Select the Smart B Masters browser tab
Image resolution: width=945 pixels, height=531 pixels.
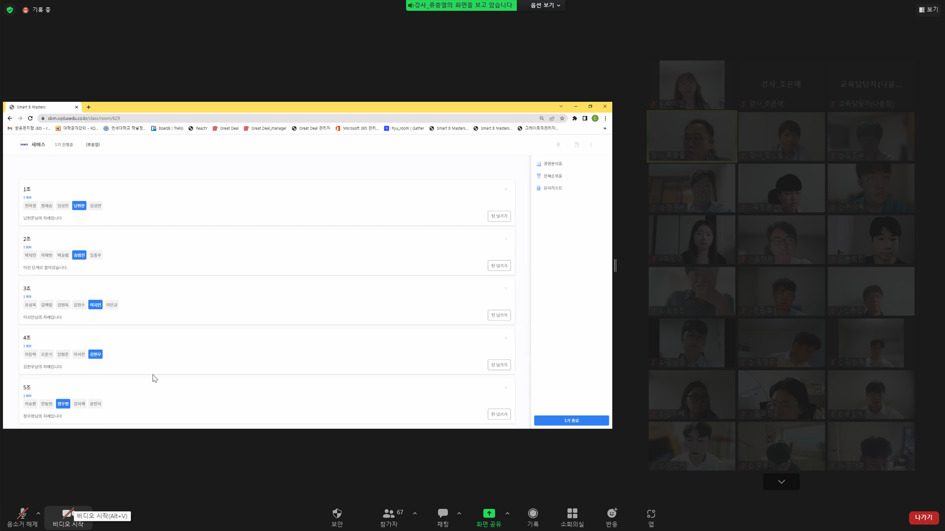click(x=44, y=107)
